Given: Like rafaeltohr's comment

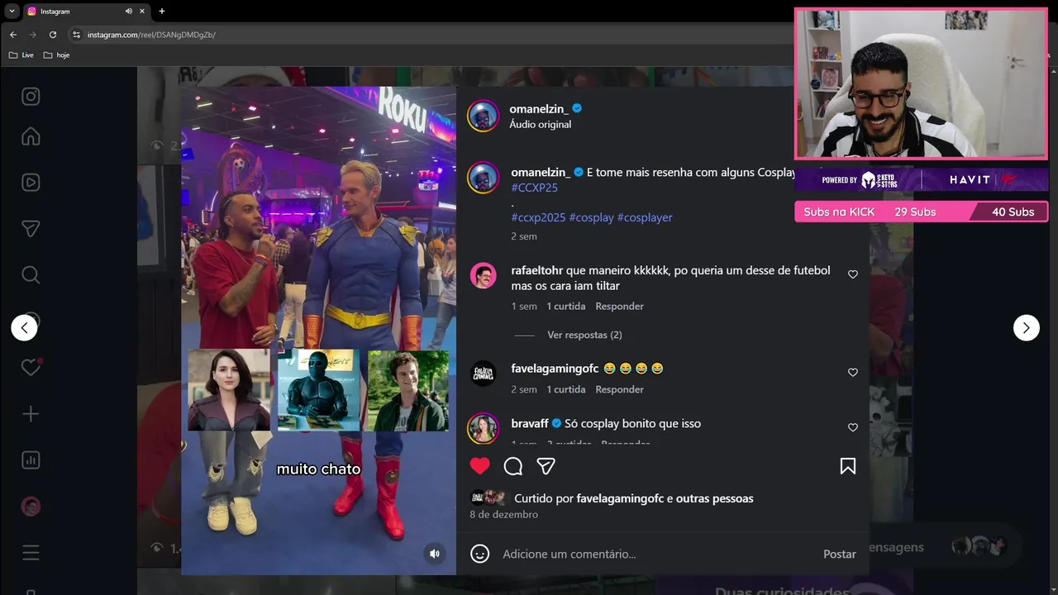Looking at the screenshot, I should point(853,274).
